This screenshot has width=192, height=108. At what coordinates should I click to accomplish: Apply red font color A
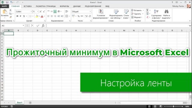[42, 16]
